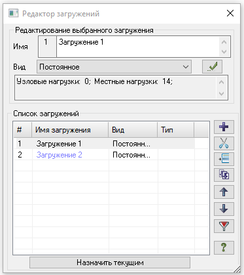Click the Имя загружения column header
244x275 pixels.
(70, 130)
